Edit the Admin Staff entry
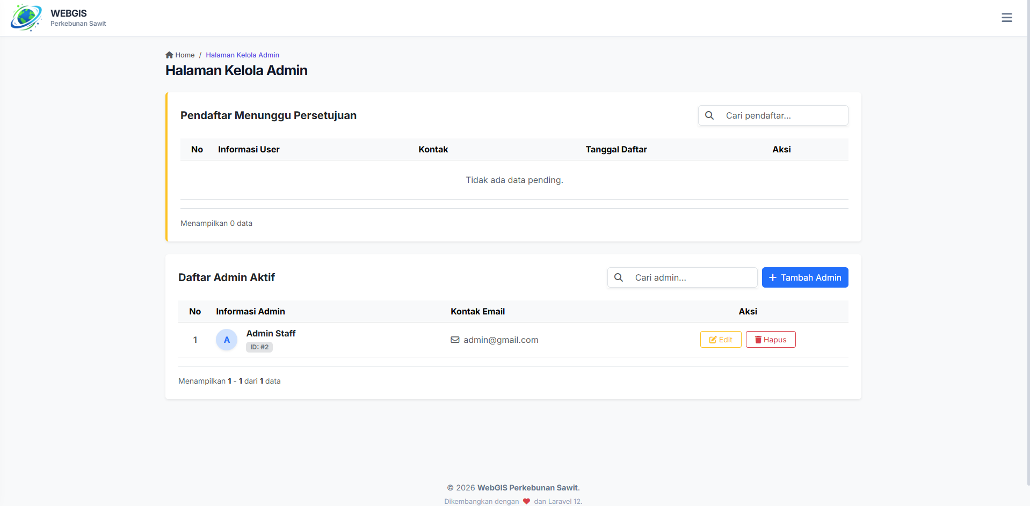This screenshot has height=506, width=1030. (x=720, y=340)
